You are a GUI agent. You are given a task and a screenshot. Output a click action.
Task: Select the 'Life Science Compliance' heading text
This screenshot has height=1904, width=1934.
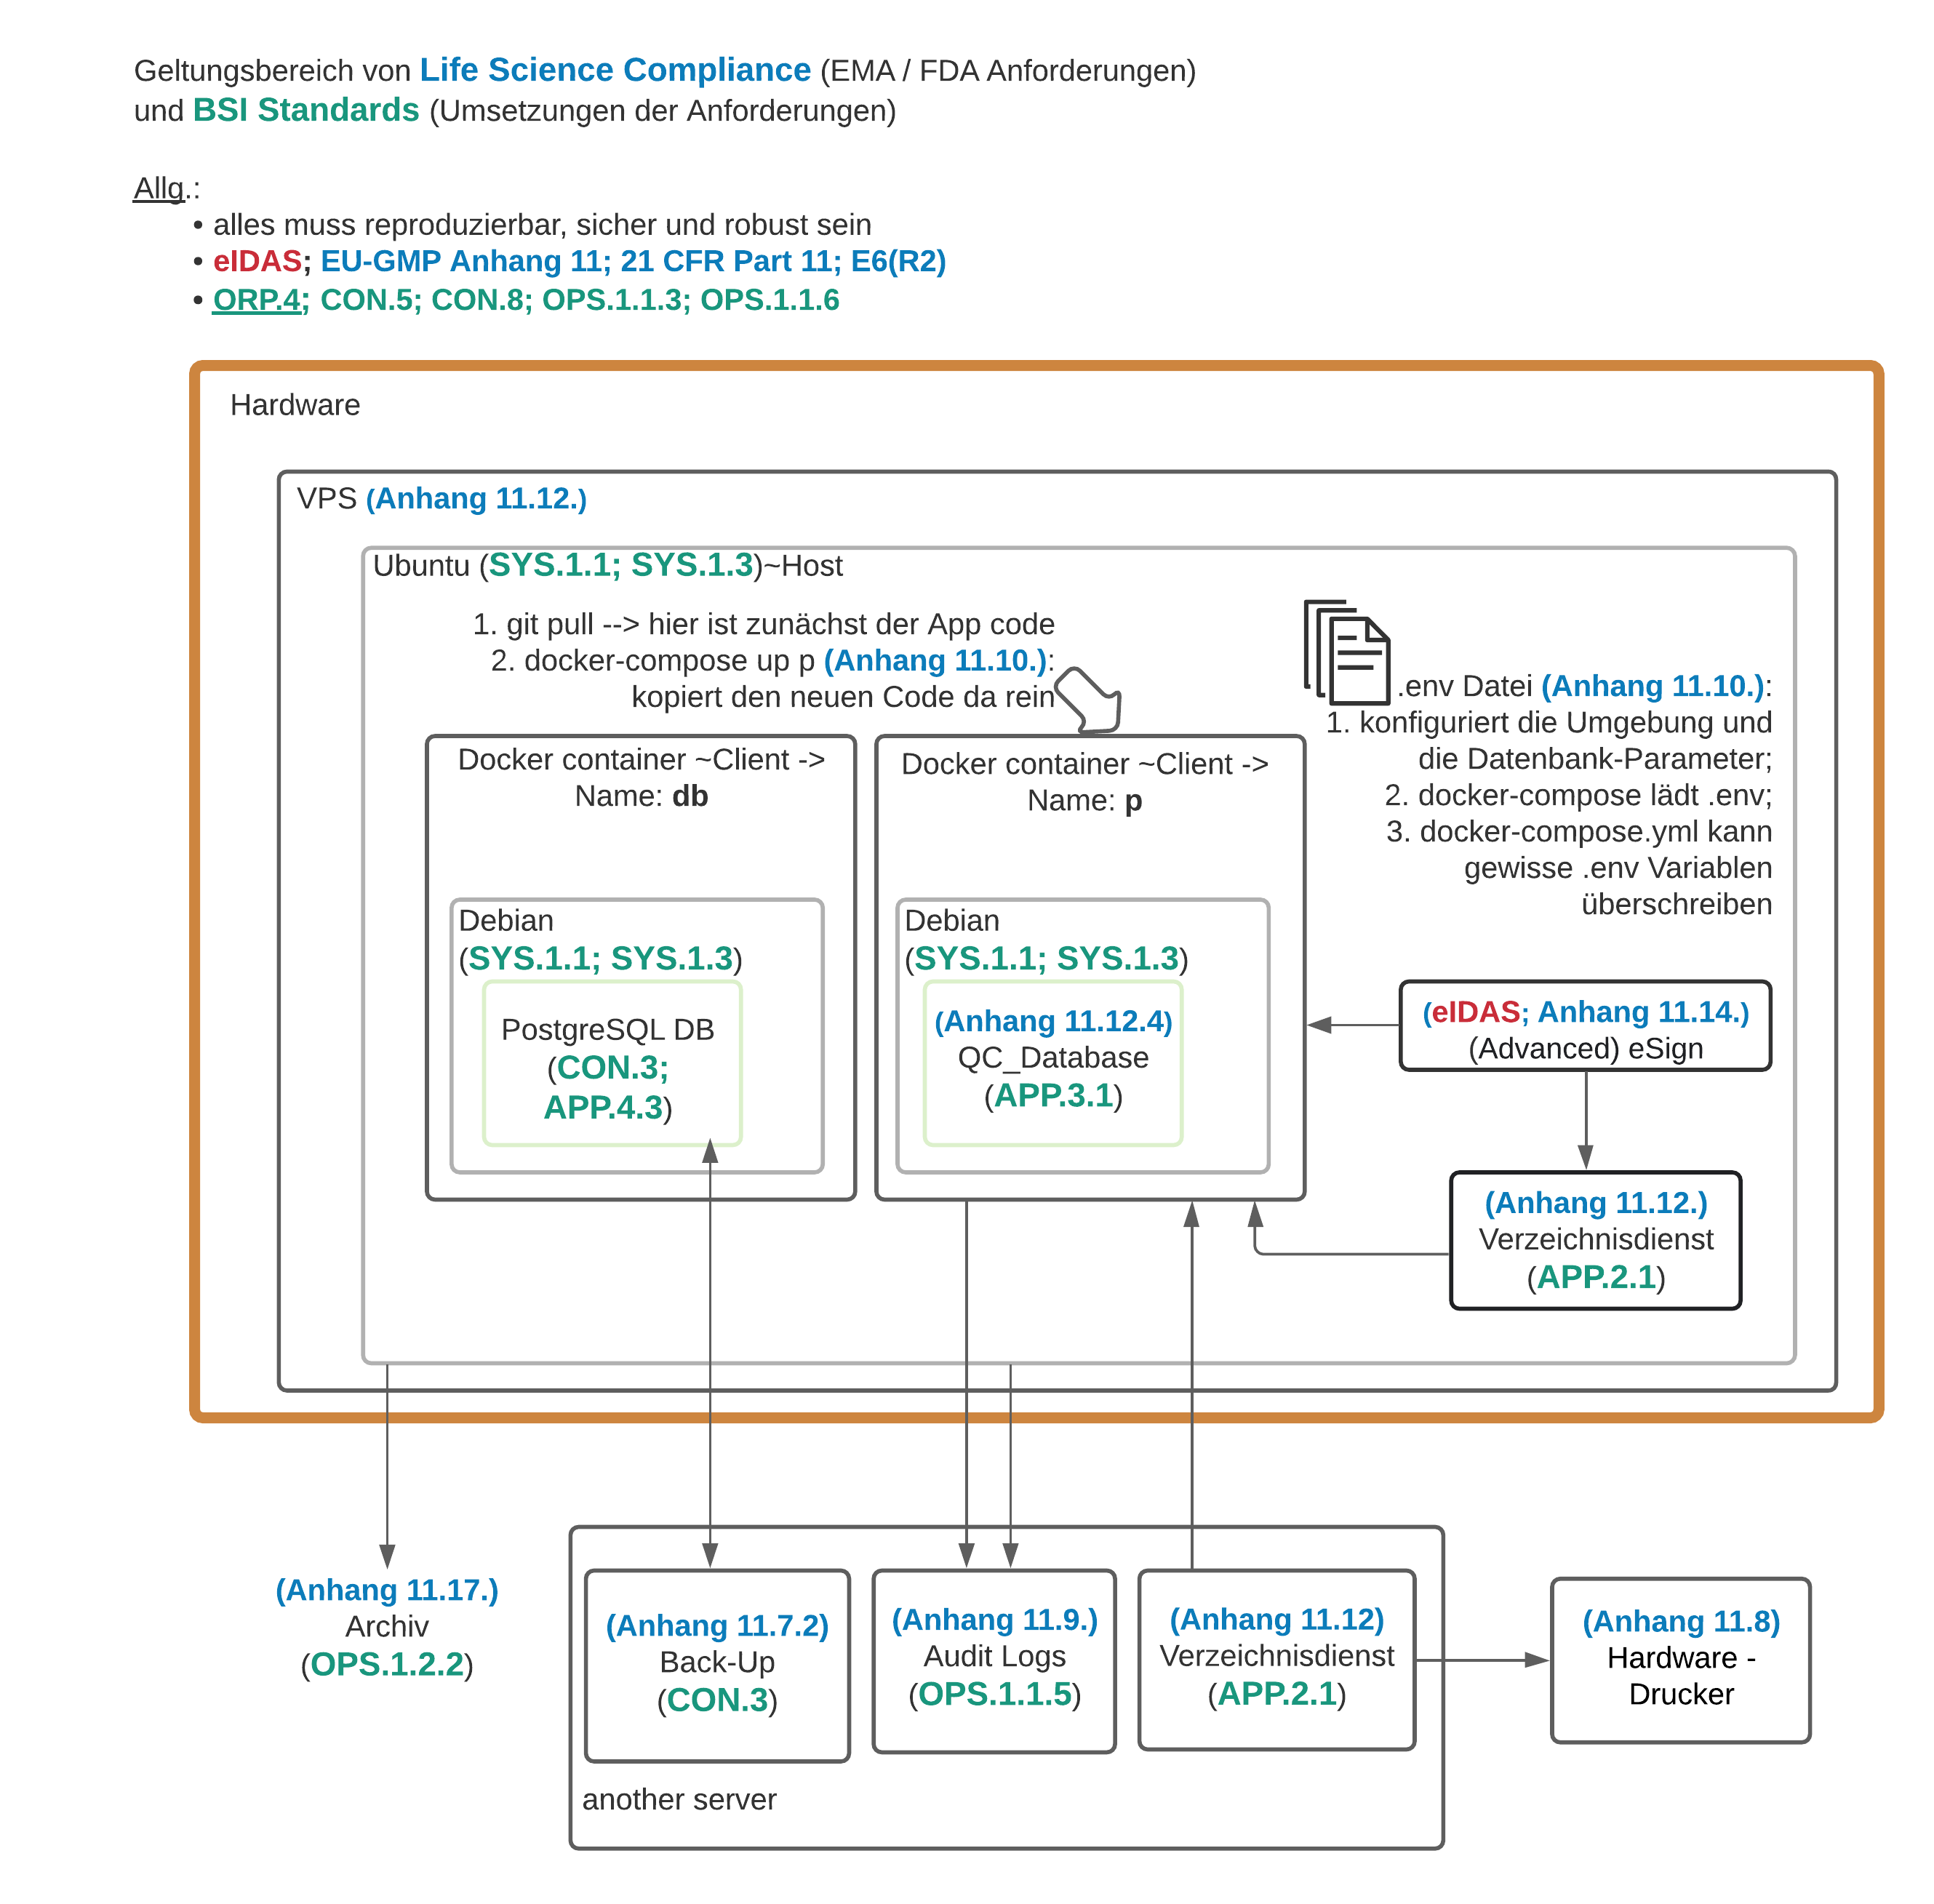pyautogui.click(x=614, y=69)
